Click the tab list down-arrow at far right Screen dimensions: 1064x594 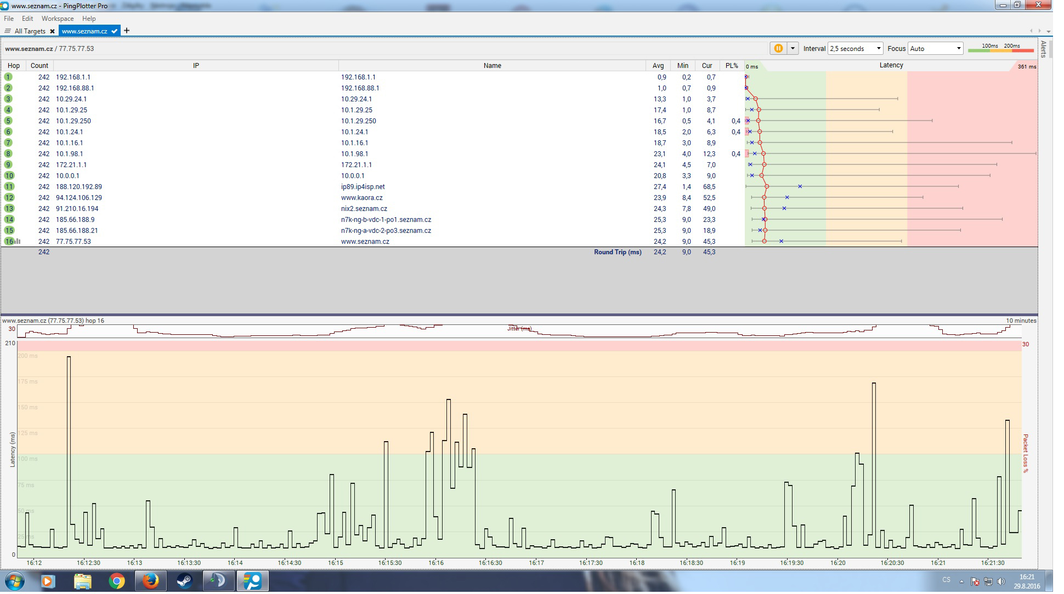coord(1049,32)
